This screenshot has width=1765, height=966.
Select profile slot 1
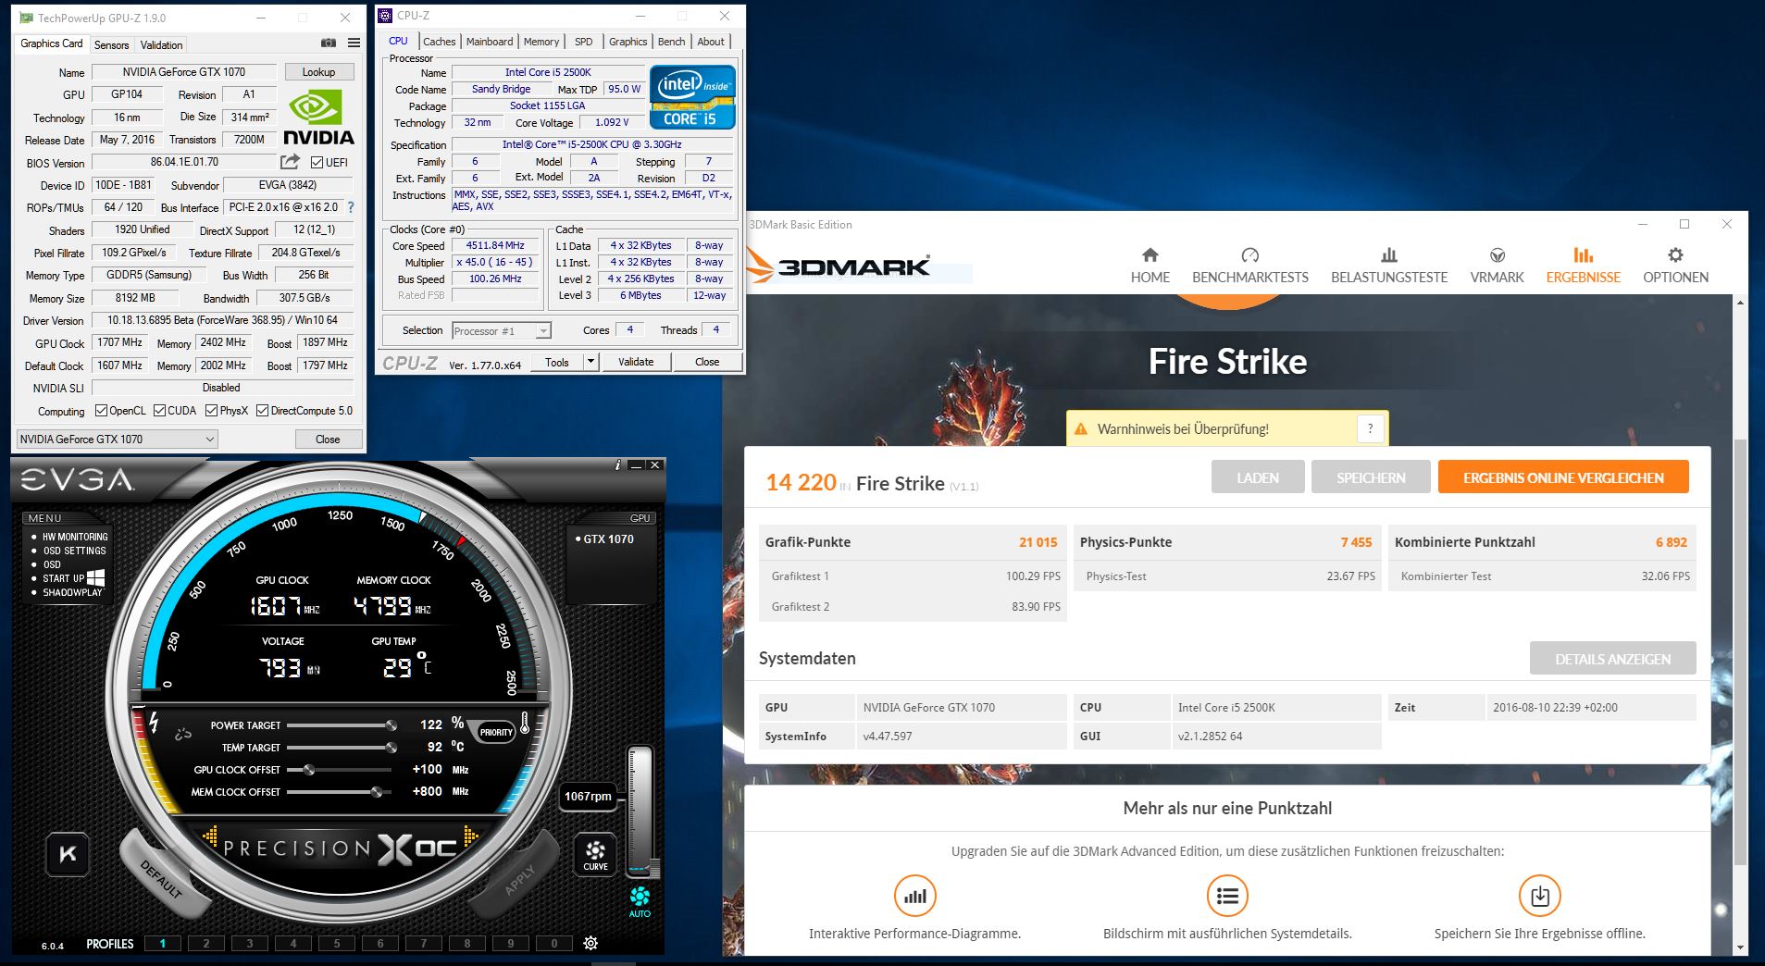(x=162, y=944)
